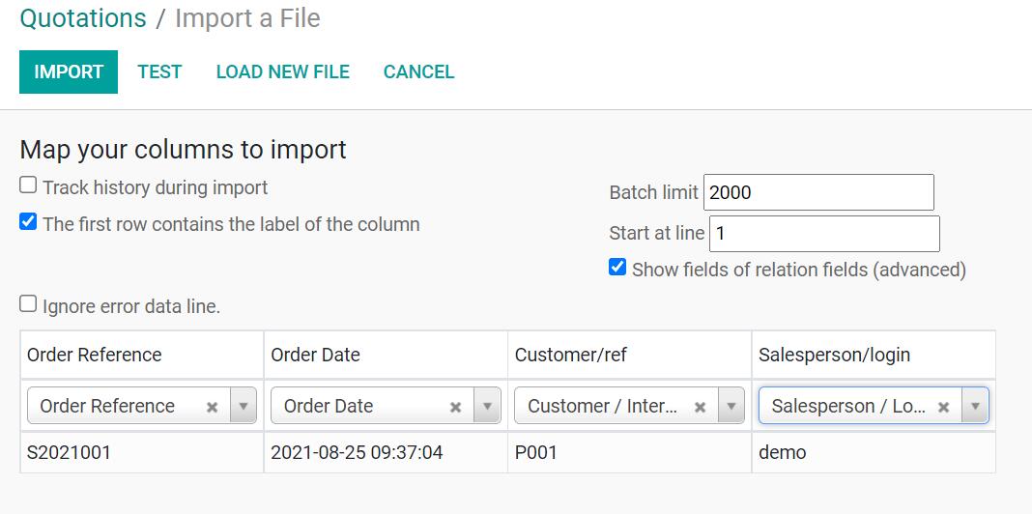The height and width of the screenshot is (514, 1032).
Task: Open the Customer / Inter... field selector
Action: (629, 406)
